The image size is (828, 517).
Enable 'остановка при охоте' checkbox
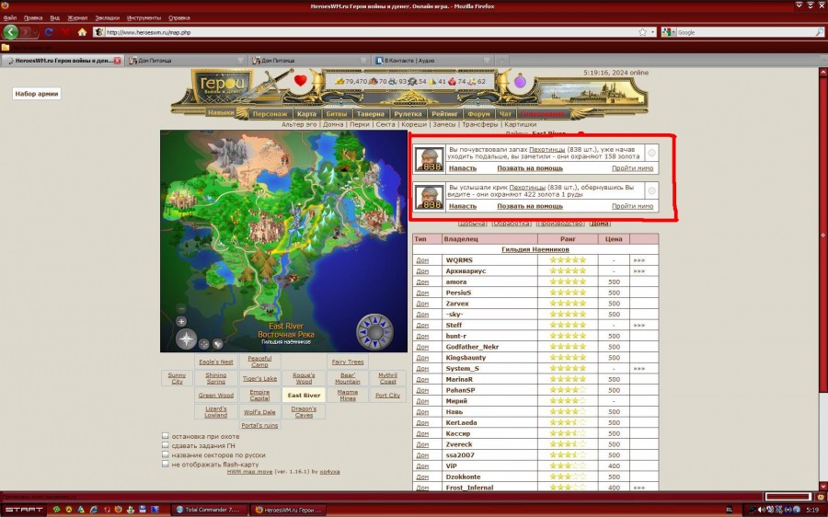[x=166, y=436]
